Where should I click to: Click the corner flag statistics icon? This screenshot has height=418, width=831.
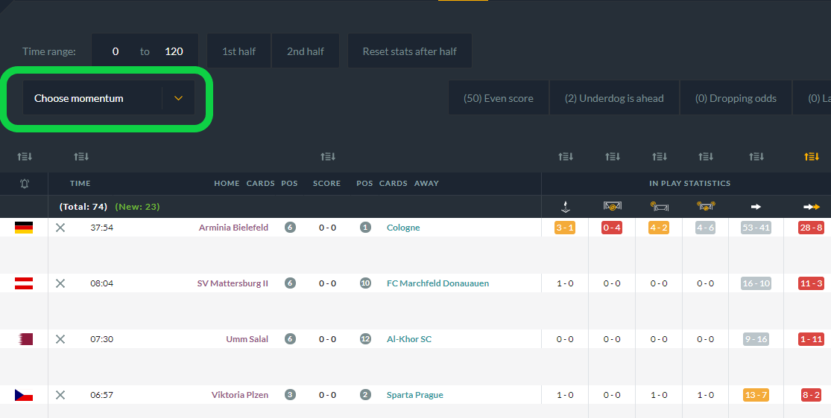click(x=566, y=206)
